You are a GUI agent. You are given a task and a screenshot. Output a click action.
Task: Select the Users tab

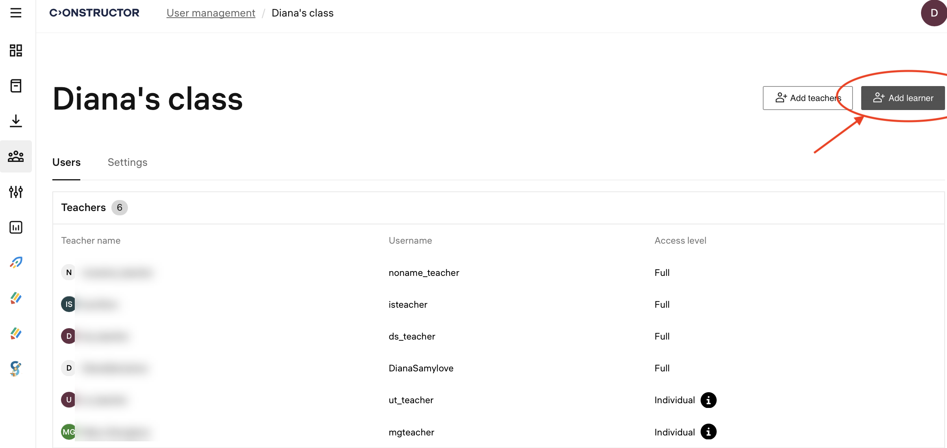pos(66,162)
